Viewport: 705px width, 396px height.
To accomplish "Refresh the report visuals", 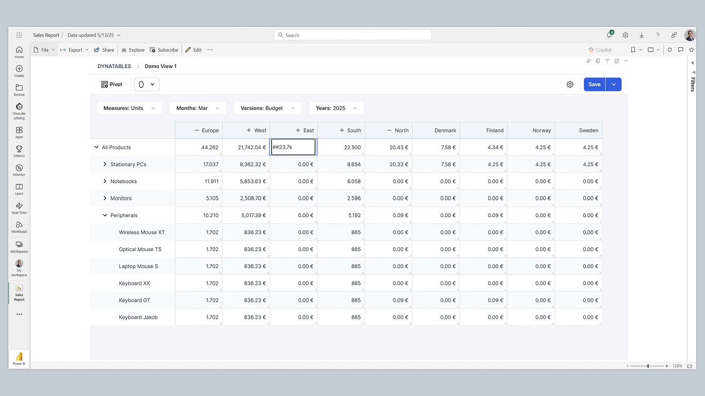I will (670, 50).
